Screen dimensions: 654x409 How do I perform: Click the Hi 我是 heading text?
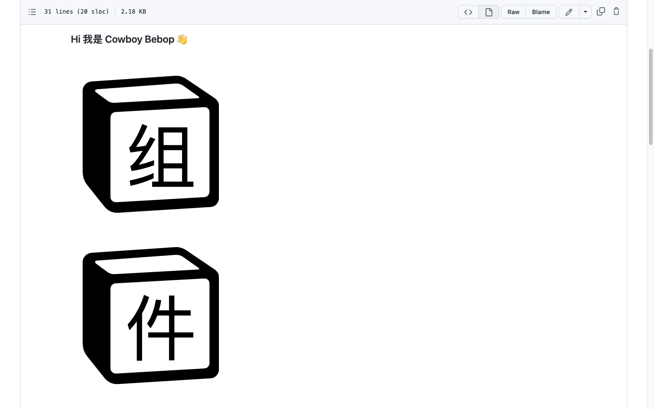tap(87, 40)
